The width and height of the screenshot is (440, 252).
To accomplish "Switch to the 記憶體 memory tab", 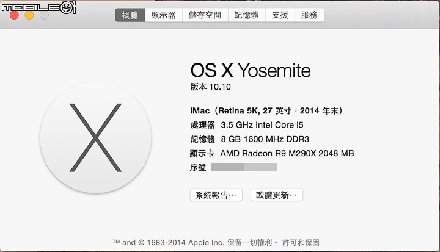I will click(x=247, y=15).
